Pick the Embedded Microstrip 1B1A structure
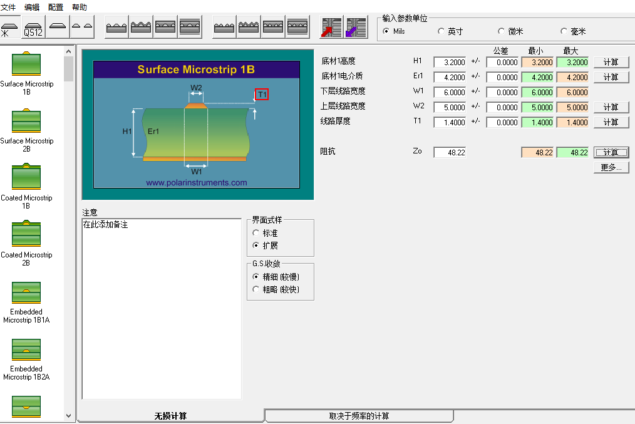Viewport: 635px width, 424px height. point(26,292)
